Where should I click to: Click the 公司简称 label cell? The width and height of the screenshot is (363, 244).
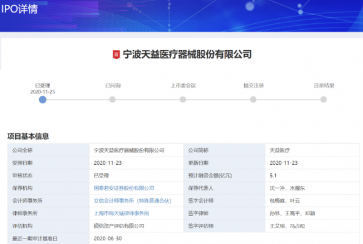224,150
